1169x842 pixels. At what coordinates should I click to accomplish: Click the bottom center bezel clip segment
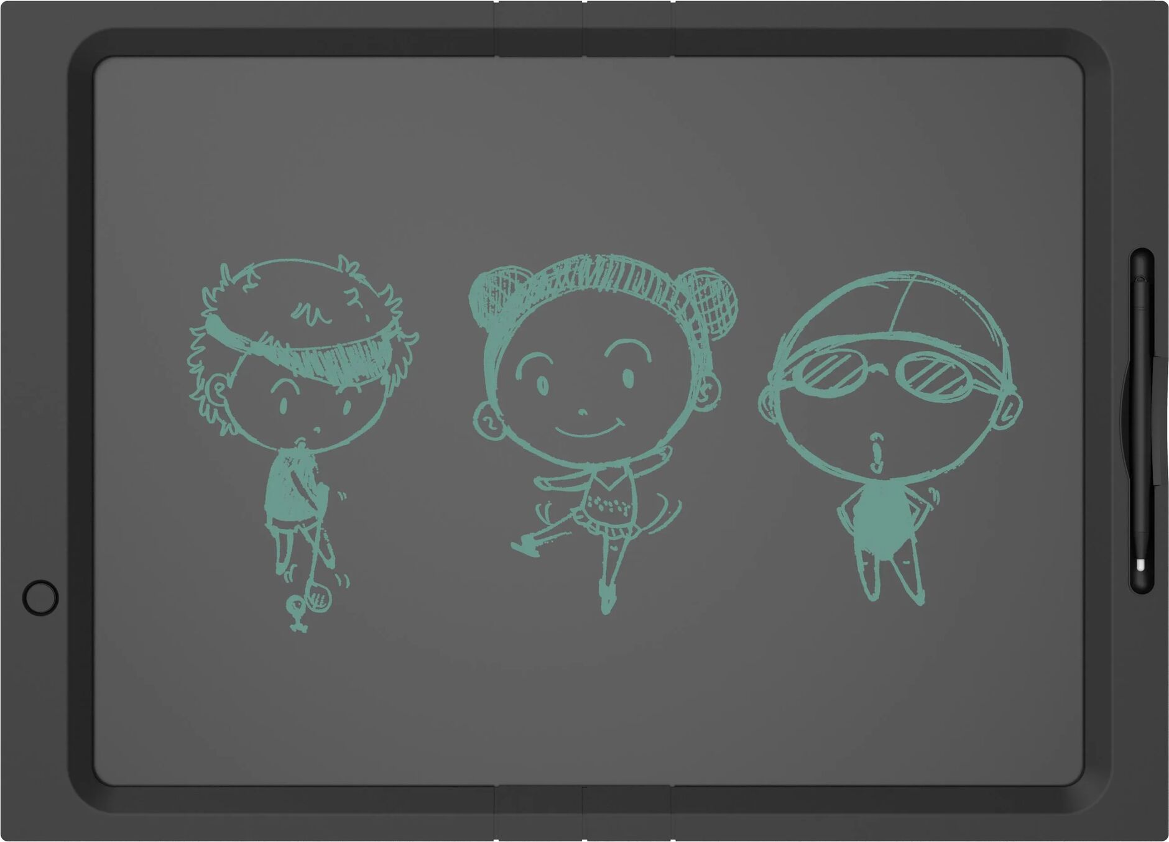[583, 814]
